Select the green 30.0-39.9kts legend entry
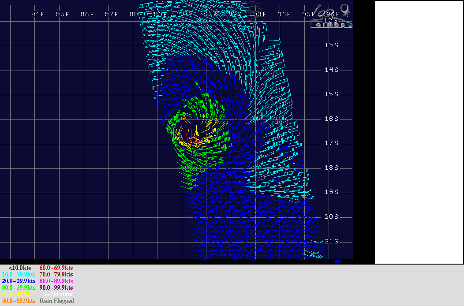Viewport: 464px width, 306px height. coord(19,287)
